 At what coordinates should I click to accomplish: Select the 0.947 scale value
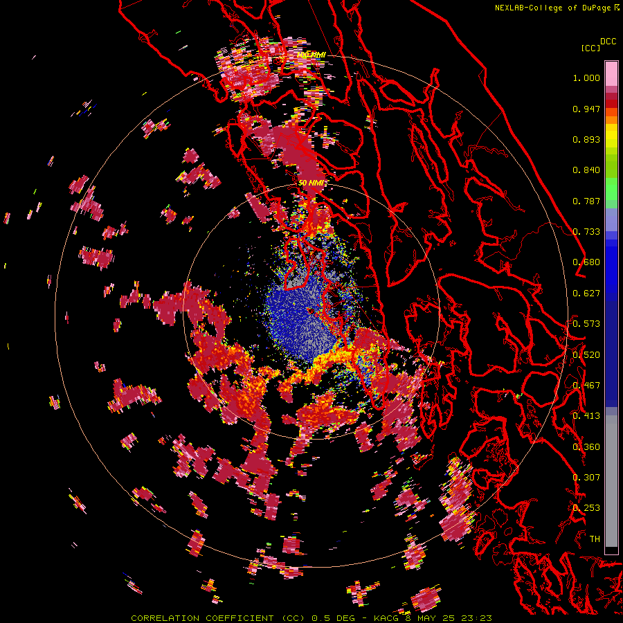tap(586, 109)
